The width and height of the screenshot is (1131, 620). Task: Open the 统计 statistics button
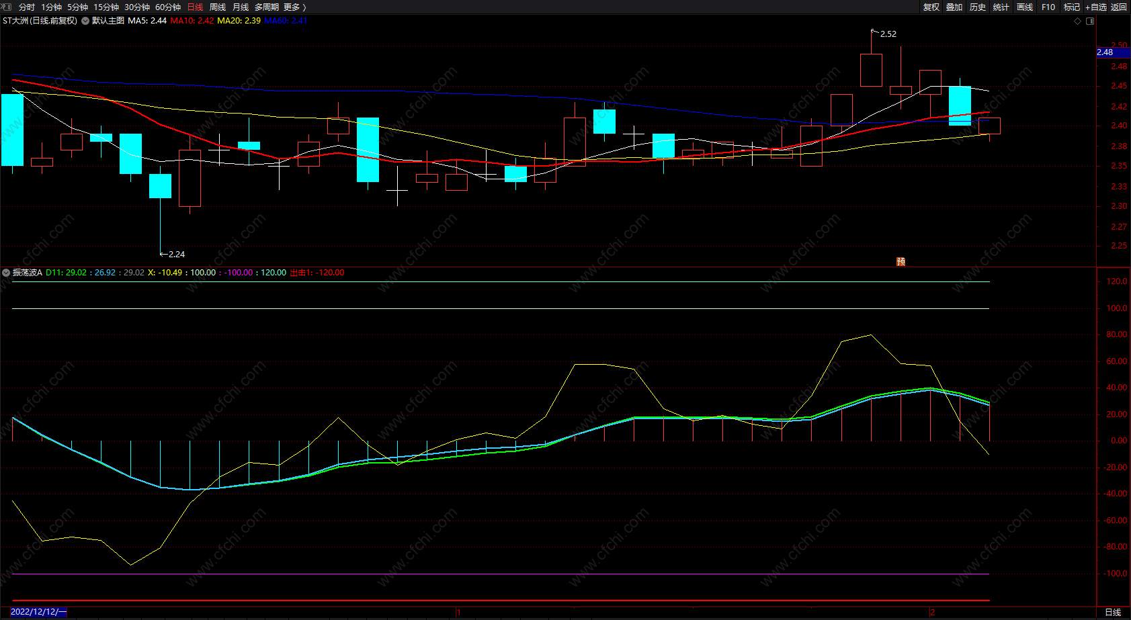[x=1001, y=7]
